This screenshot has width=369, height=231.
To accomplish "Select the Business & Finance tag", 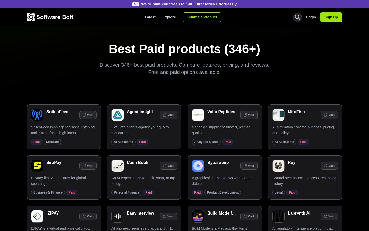I will pyautogui.click(x=48, y=192).
